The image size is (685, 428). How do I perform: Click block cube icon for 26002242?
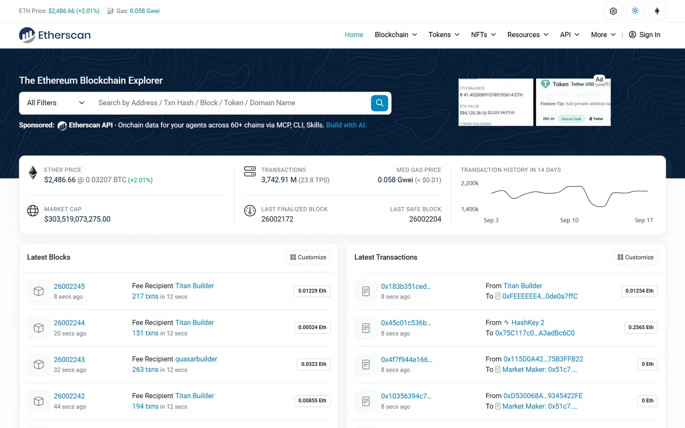click(x=39, y=401)
